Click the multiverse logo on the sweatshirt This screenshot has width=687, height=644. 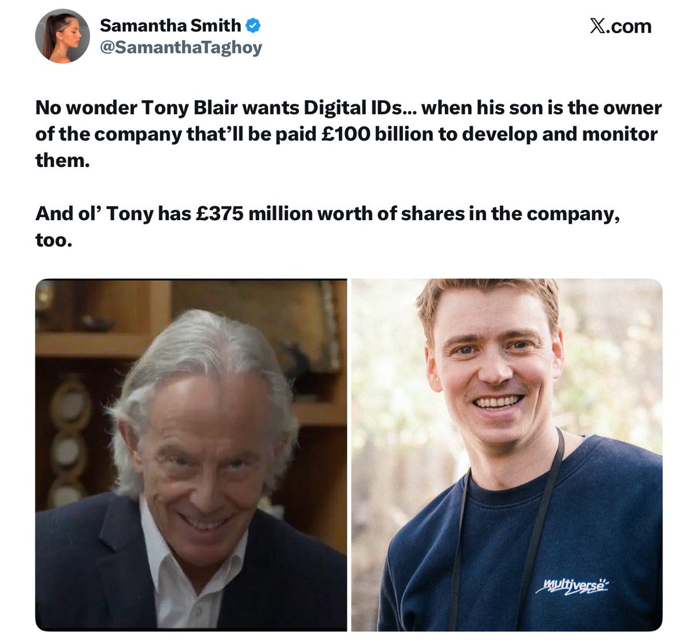[572, 585]
